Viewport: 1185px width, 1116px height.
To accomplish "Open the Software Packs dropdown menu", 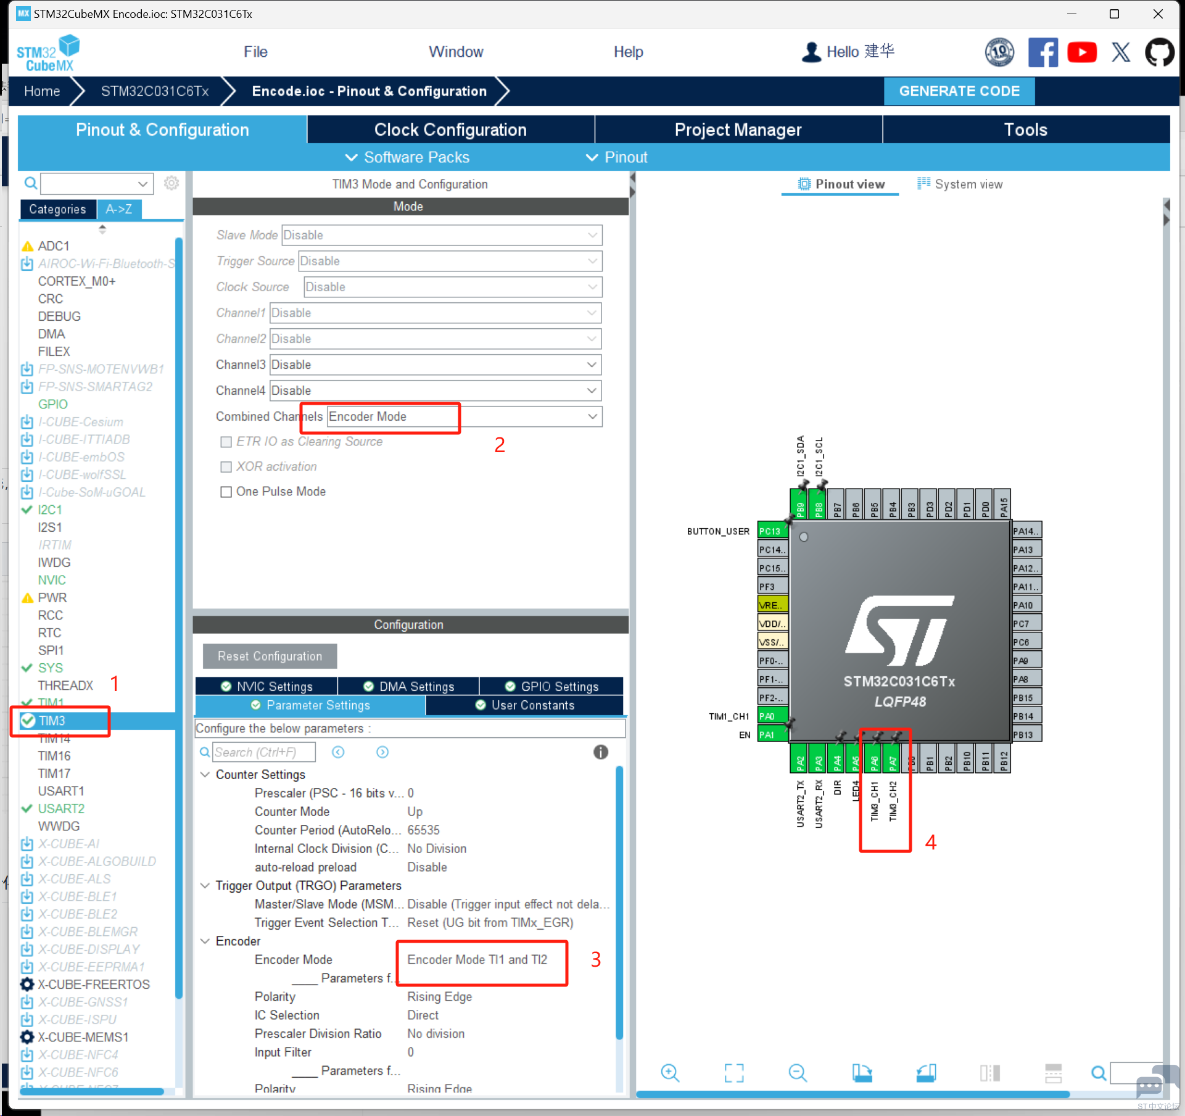I will tap(407, 157).
